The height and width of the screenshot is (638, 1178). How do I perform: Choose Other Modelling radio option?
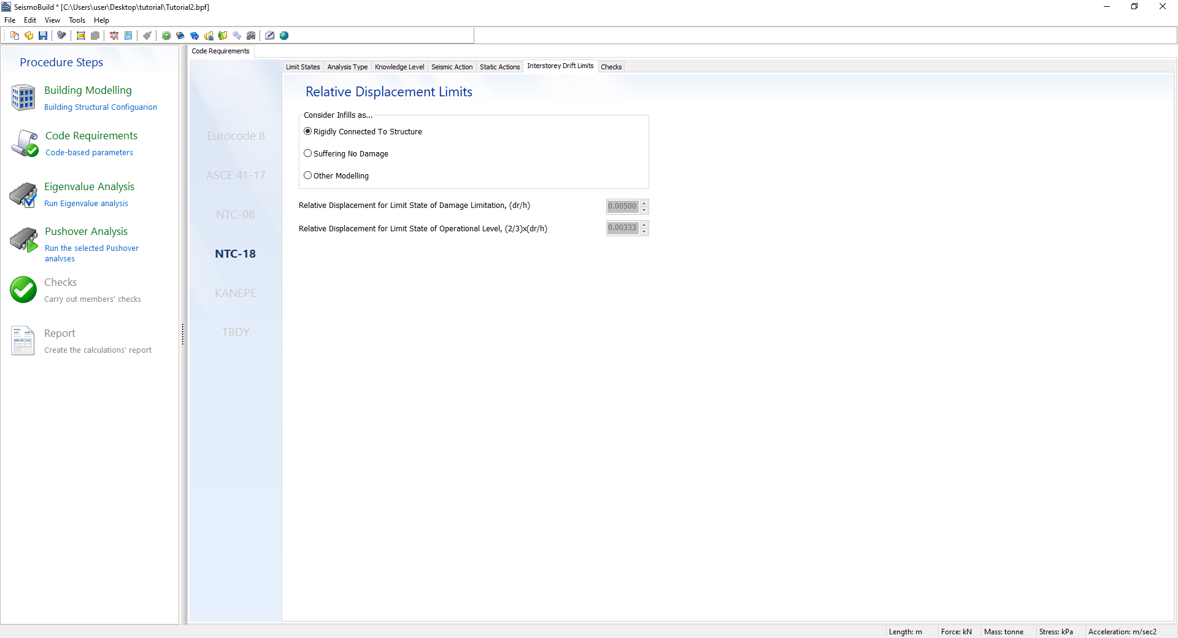[308, 175]
